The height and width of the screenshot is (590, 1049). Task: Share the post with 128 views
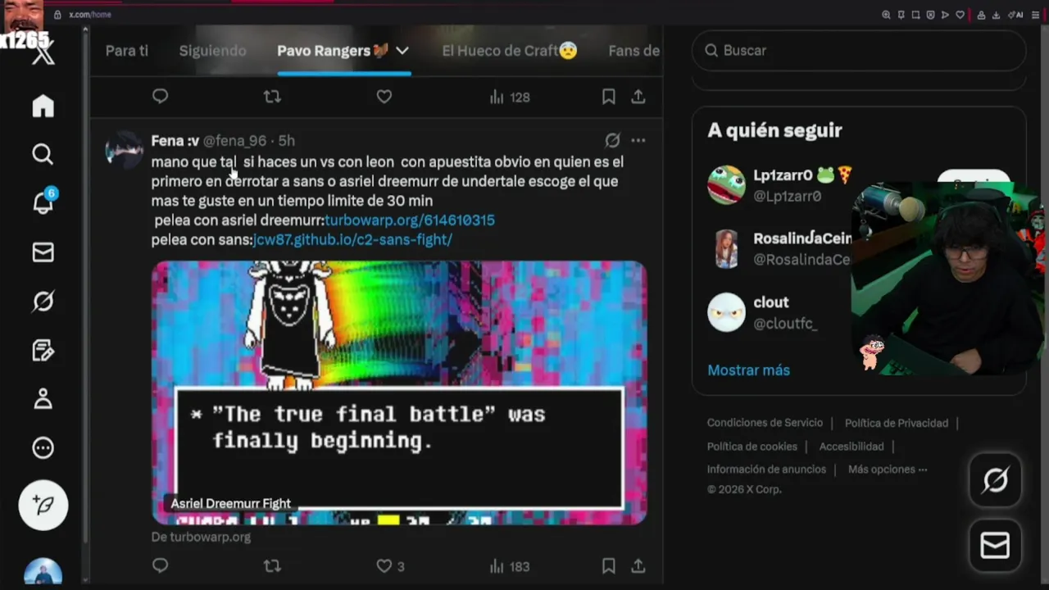pyautogui.click(x=638, y=97)
